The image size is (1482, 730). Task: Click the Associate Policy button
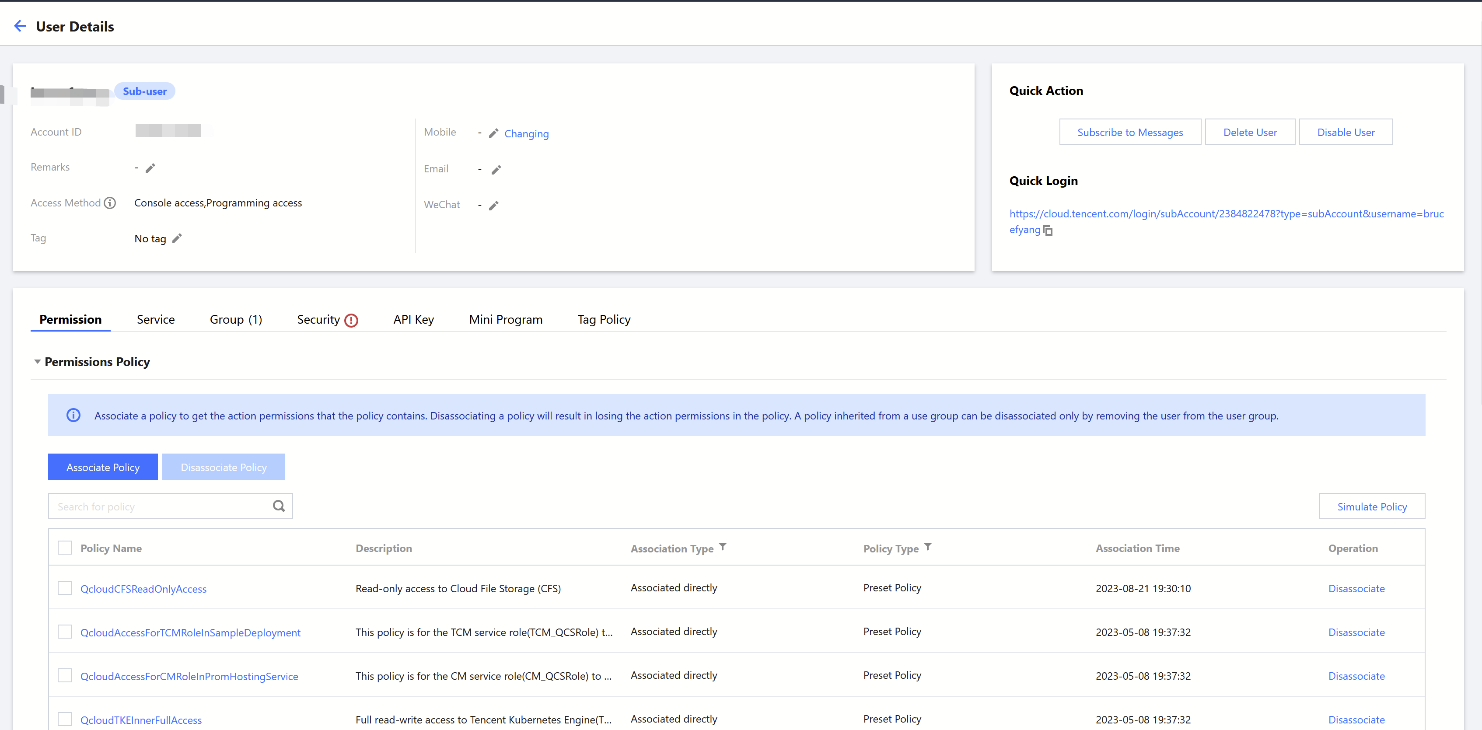point(103,467)
